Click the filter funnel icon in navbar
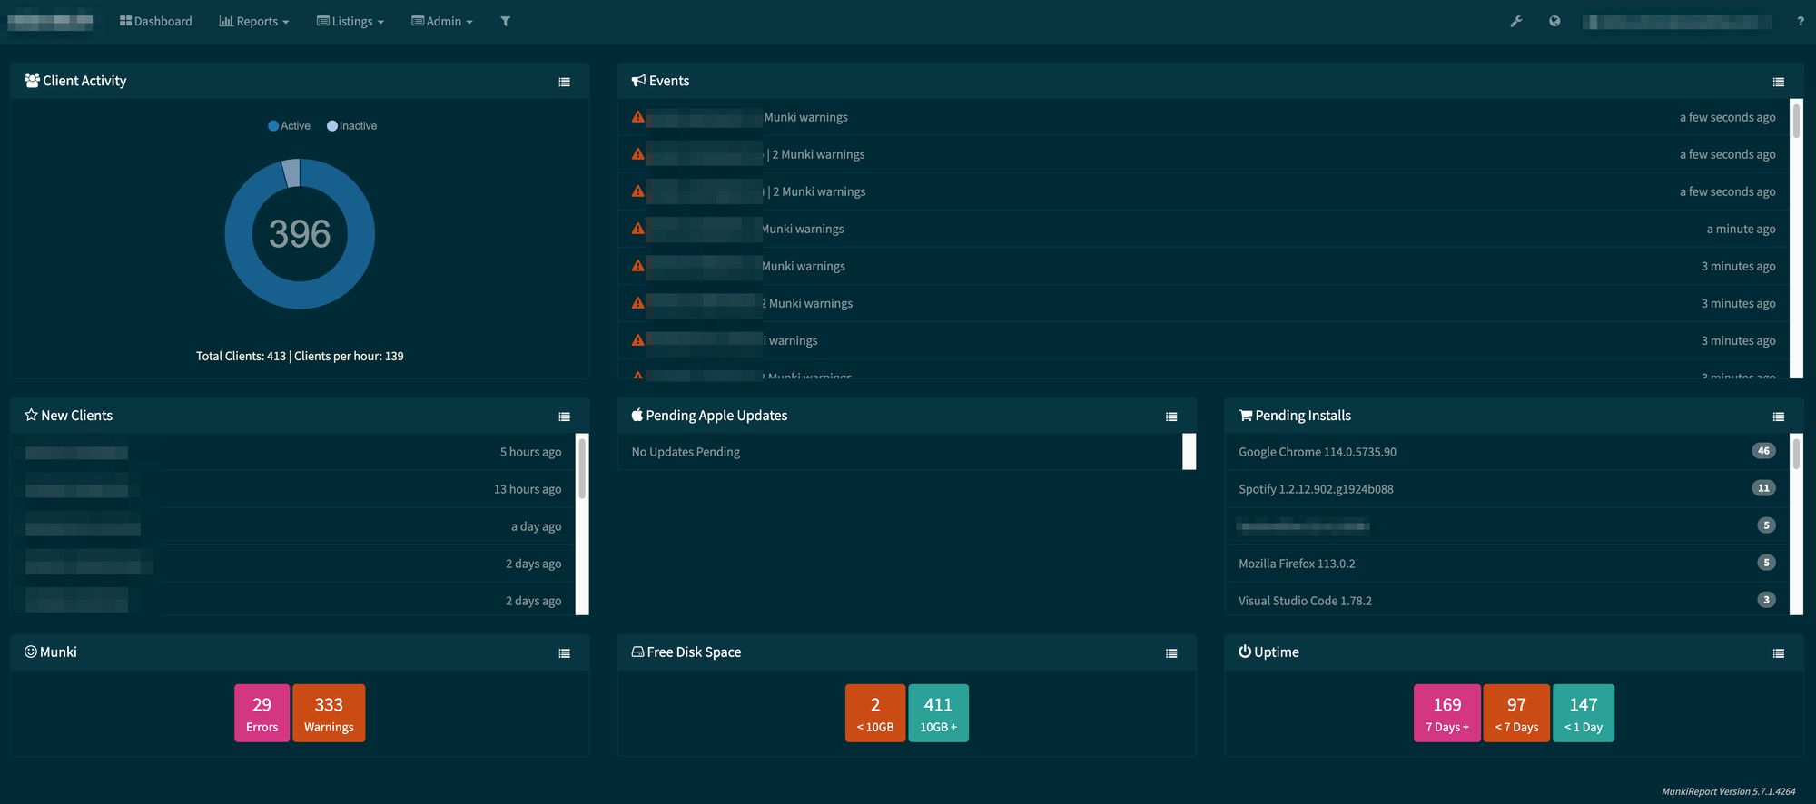 click(505, 21)
